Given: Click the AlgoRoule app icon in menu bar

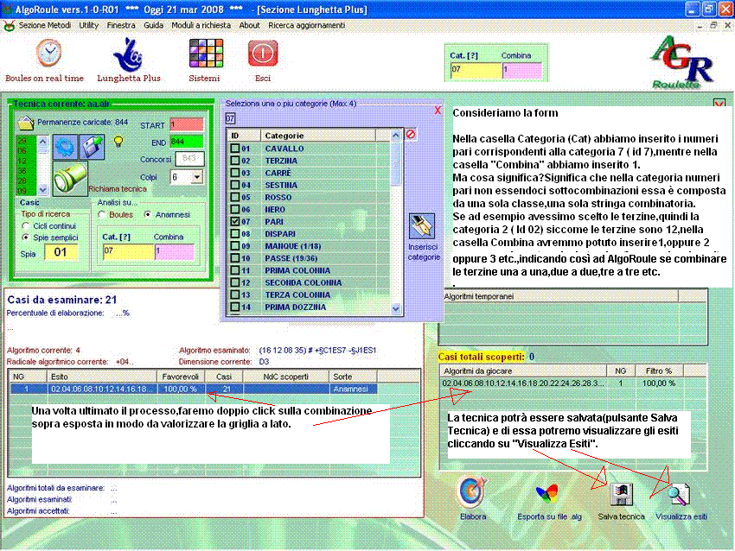Looking at the screenshot, I should pos(9,25).
